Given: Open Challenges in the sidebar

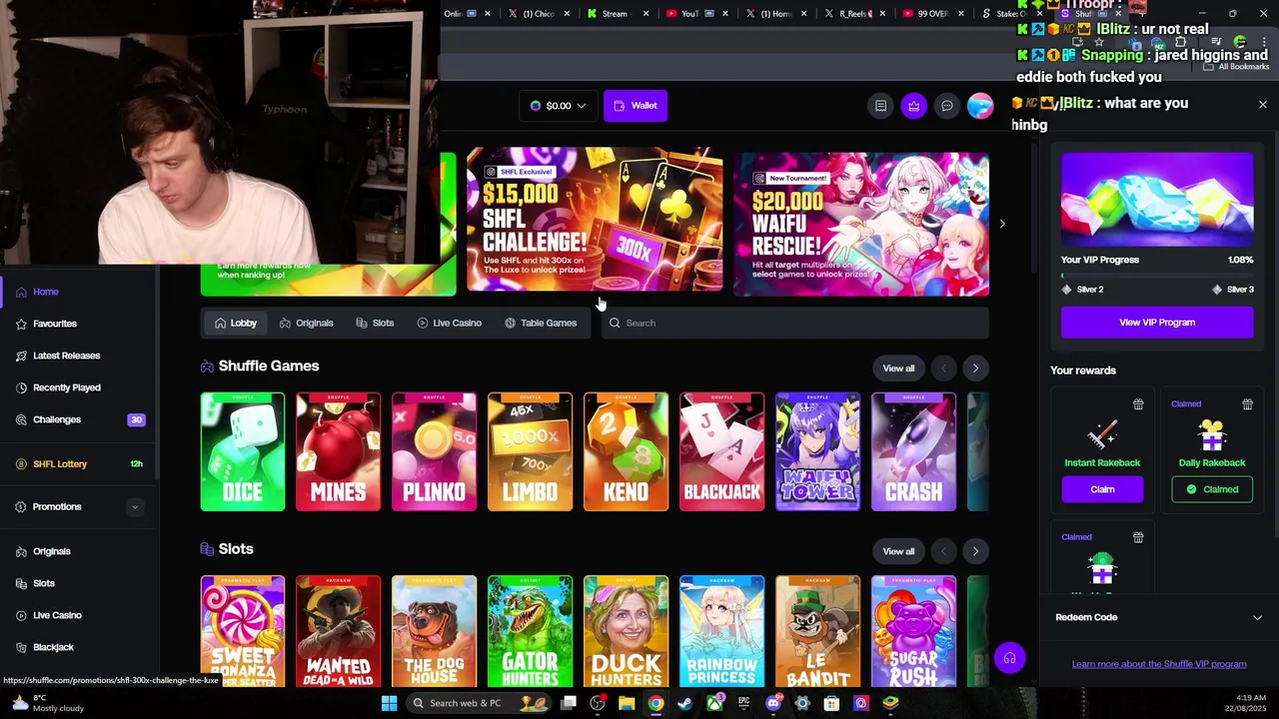Looking at the screenshot, I should 80,419.
